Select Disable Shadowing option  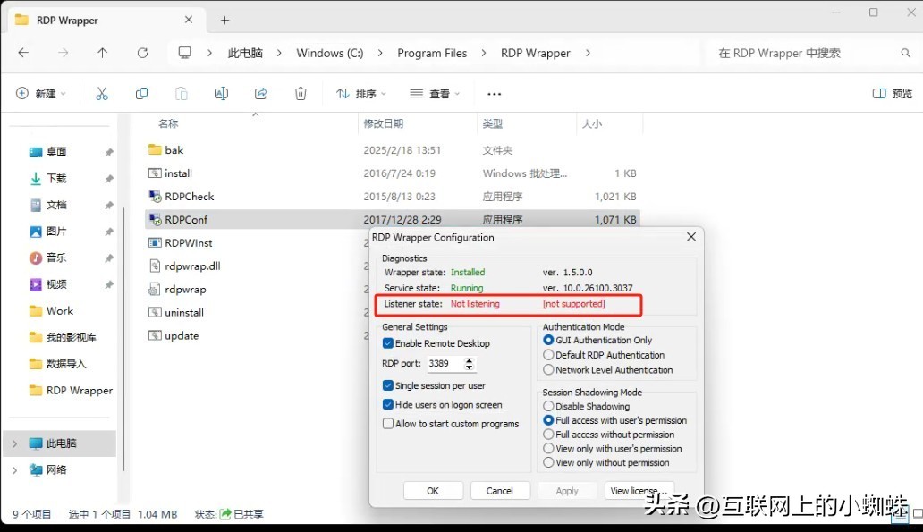pyautogui.click(x=548, y=406)
